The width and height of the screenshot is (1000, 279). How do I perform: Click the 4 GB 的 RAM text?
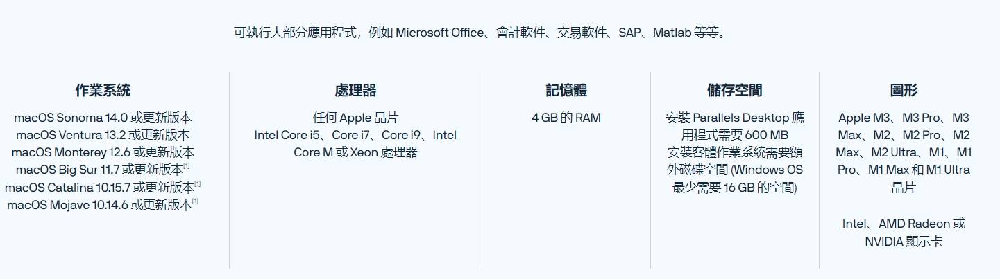pos(566,118)
